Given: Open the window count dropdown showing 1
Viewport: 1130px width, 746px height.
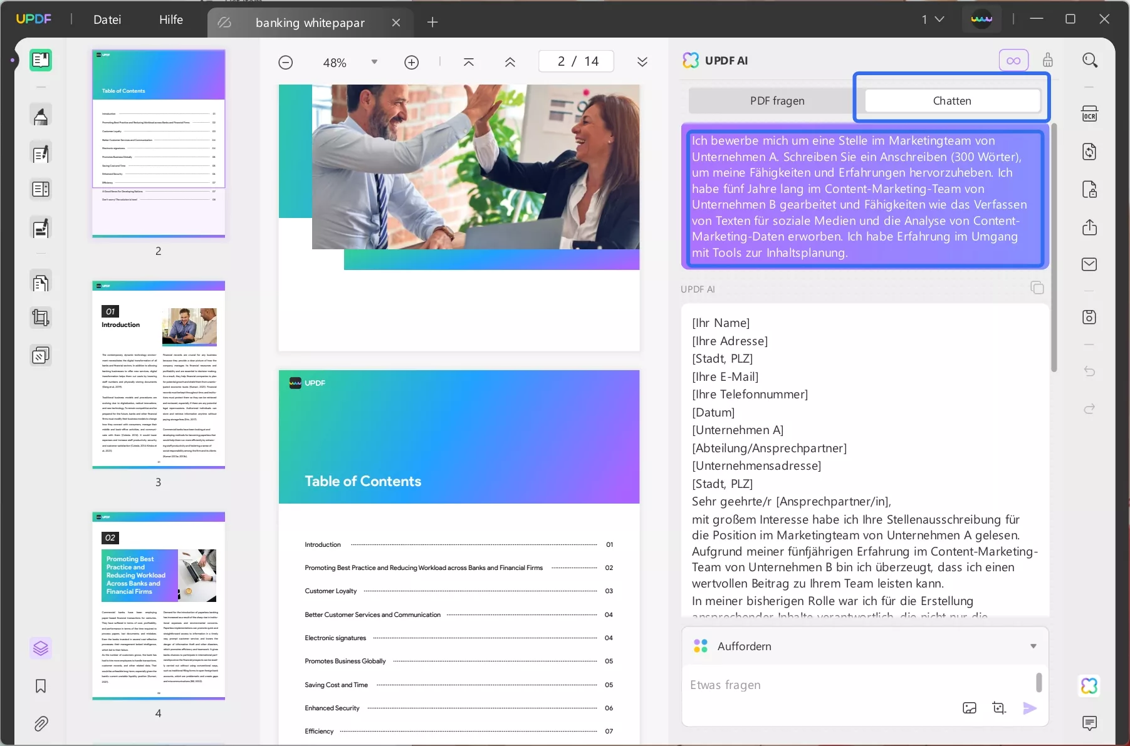Looking at the screenshot, I should [933, 19].
